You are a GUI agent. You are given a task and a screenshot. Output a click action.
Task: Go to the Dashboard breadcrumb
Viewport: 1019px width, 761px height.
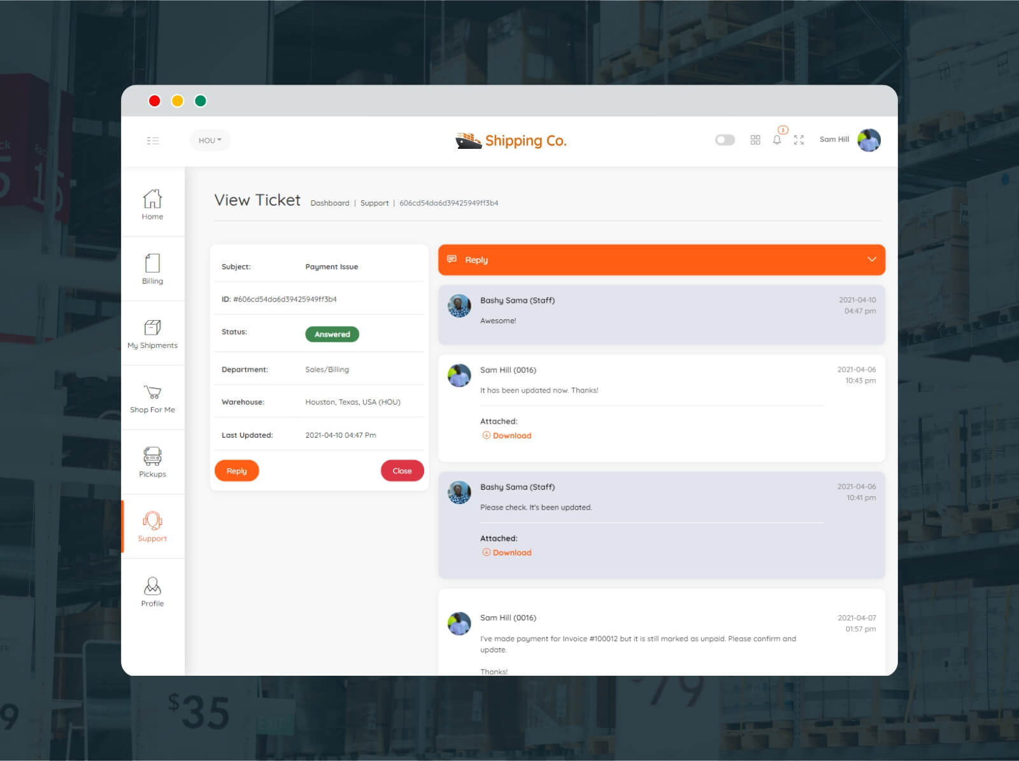pyautogui.click(x=330, y=203)
